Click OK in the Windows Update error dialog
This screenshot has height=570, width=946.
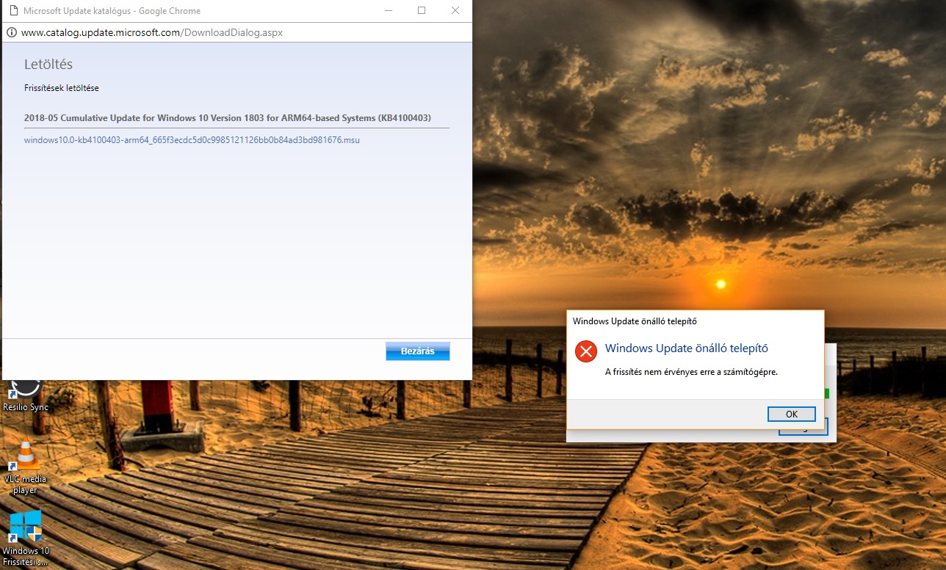[791, 414]
